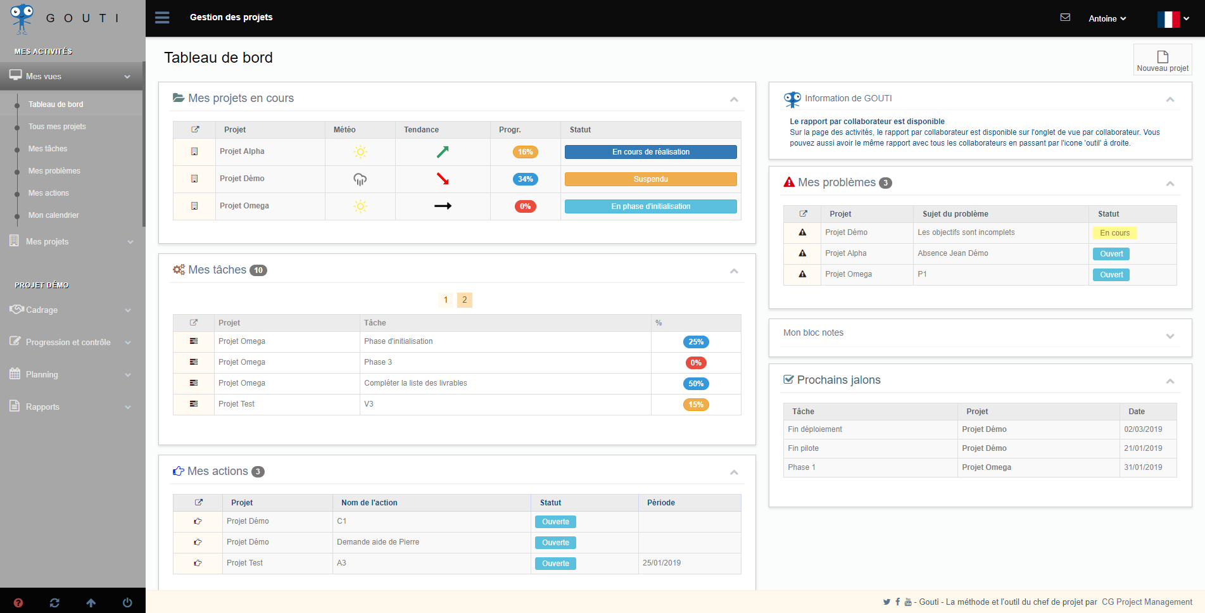Click the Gouti mascot logo

[22, 18]
